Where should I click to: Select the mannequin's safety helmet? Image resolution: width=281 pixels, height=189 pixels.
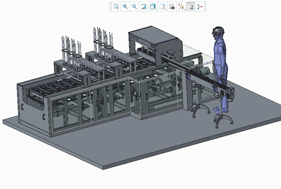coord(218,30)
